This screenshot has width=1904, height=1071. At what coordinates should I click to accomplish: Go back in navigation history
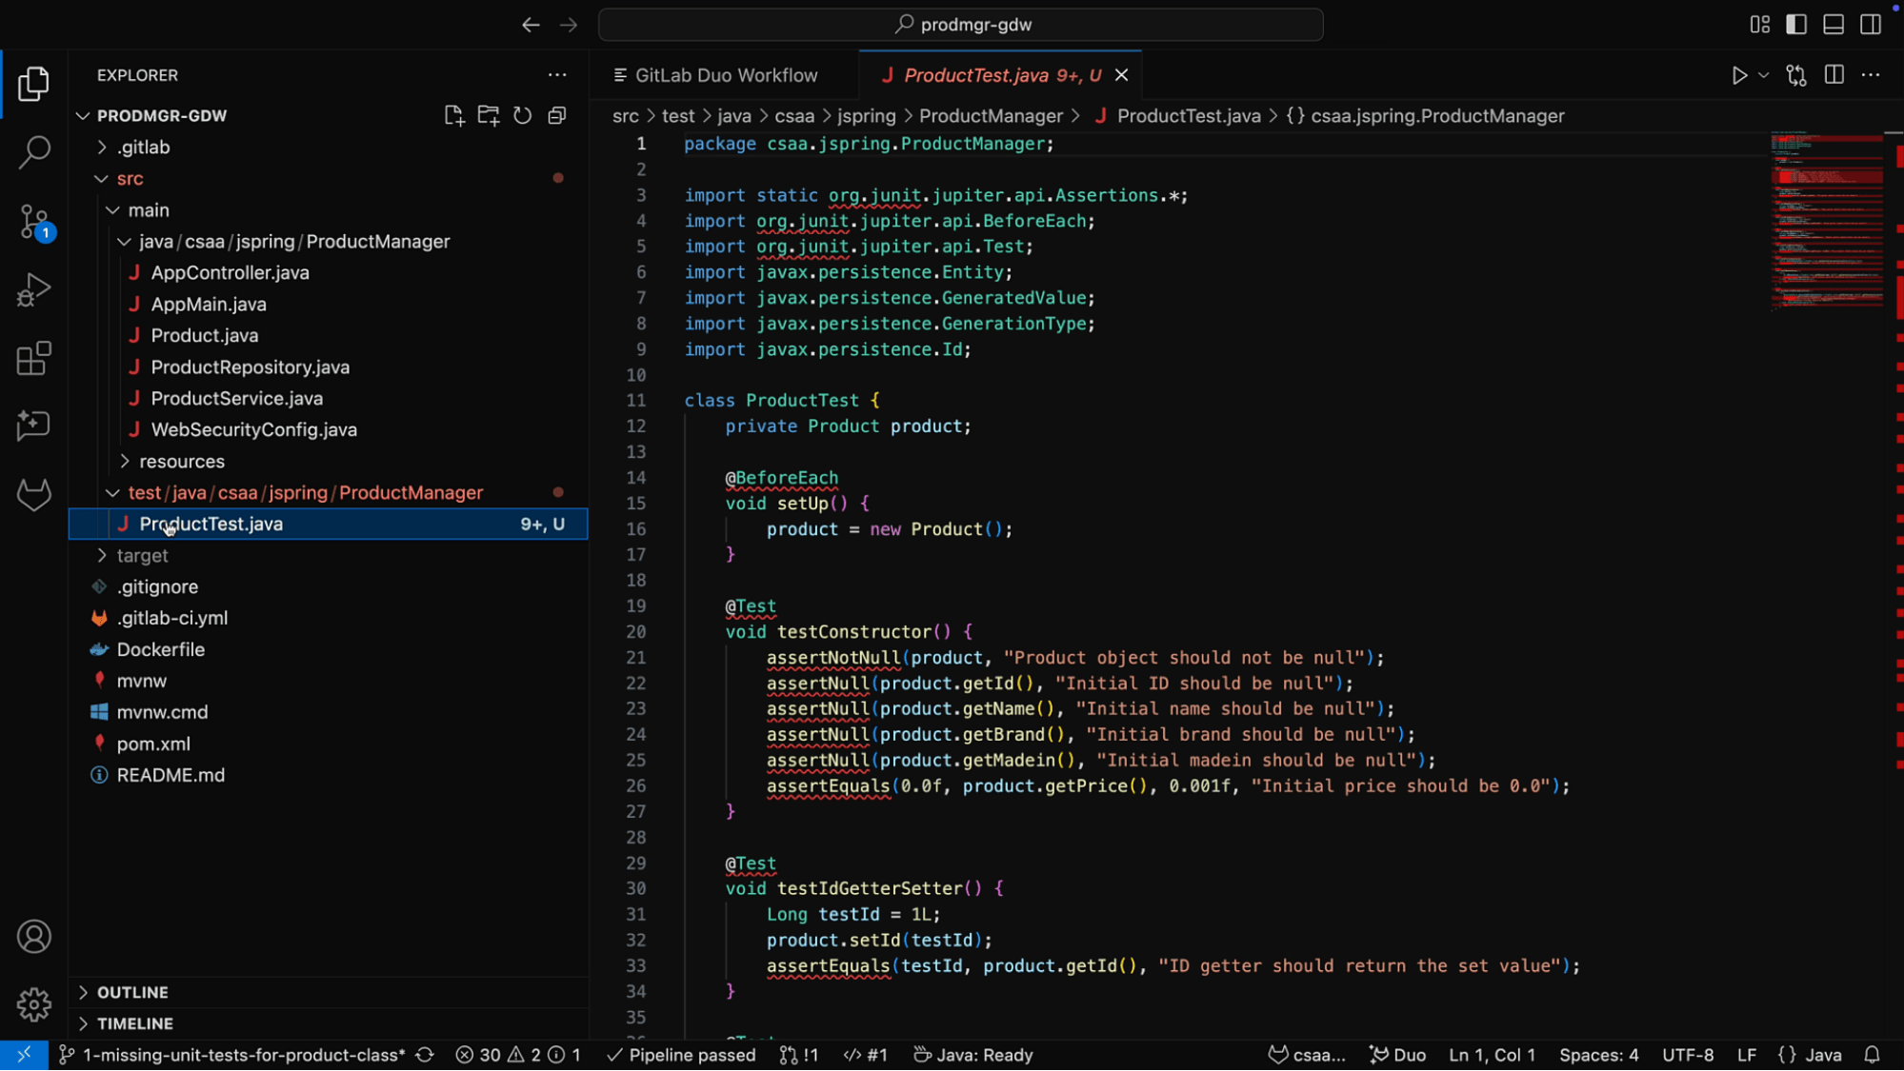click(x=531, y=25)
